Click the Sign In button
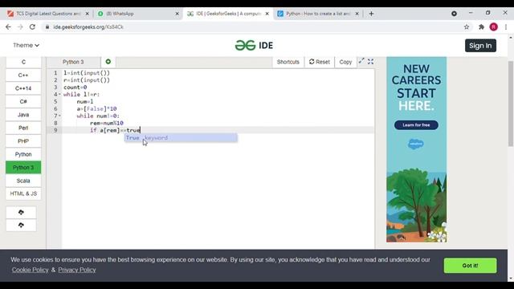The image size is (514, 289). click(480, 46)
